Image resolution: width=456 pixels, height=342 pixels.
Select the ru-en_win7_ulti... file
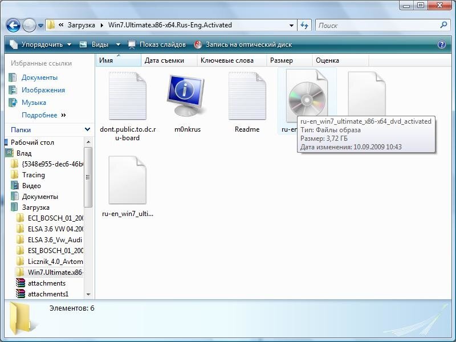128,186
